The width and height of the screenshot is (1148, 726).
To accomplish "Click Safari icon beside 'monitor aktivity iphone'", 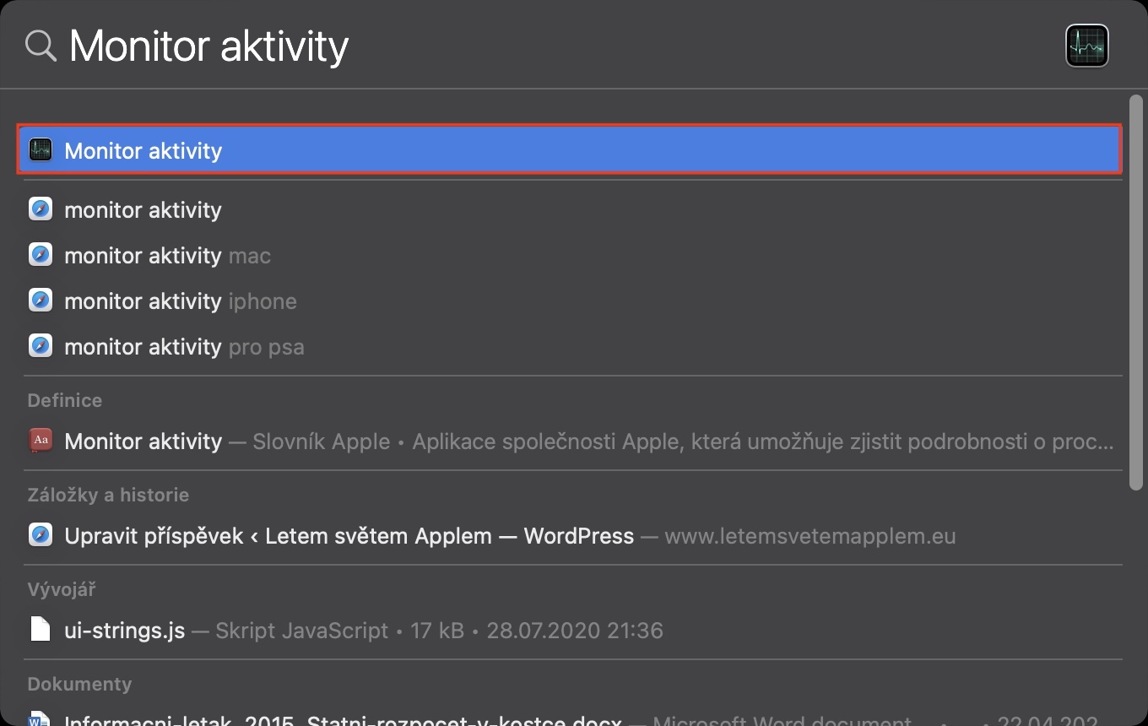I will coord(41,301).
